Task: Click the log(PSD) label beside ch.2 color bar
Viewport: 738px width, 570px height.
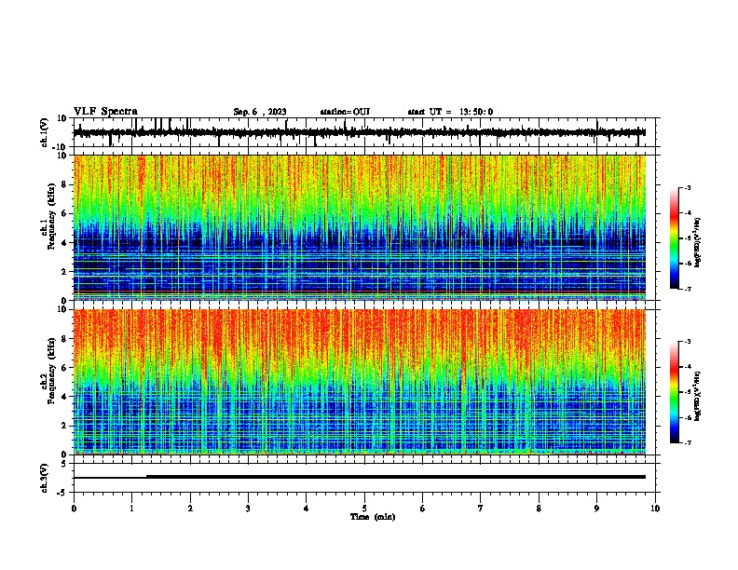Action: pos(697,396)
